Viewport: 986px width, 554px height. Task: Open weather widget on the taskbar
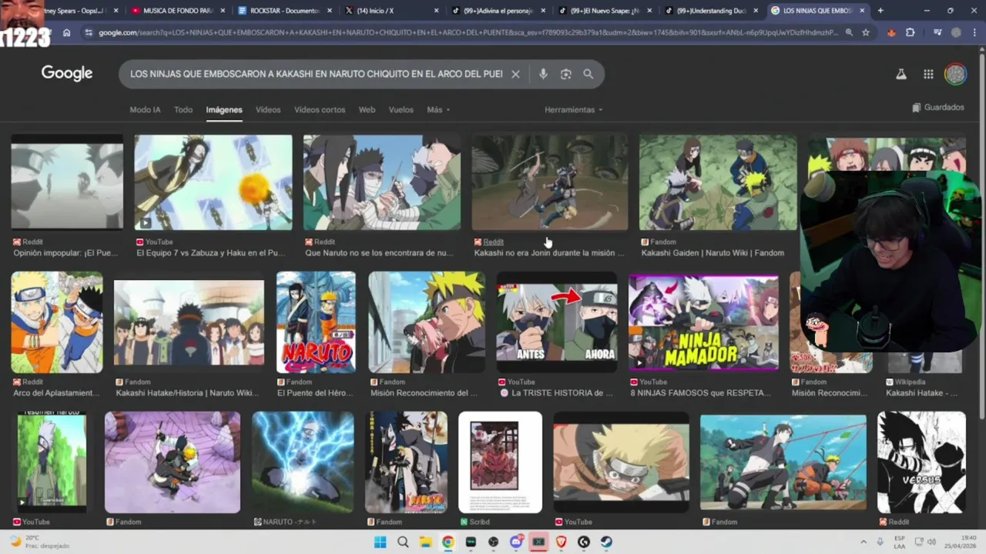39,542
